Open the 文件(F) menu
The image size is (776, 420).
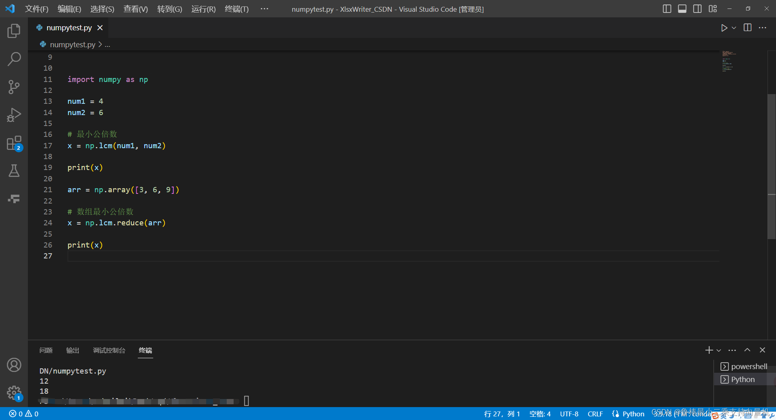pyautogui.click(x=37, y=9)
